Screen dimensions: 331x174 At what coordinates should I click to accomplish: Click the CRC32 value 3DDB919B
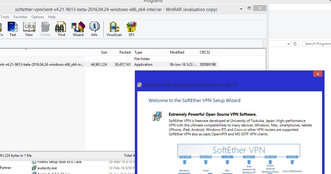tap(208, 65)
